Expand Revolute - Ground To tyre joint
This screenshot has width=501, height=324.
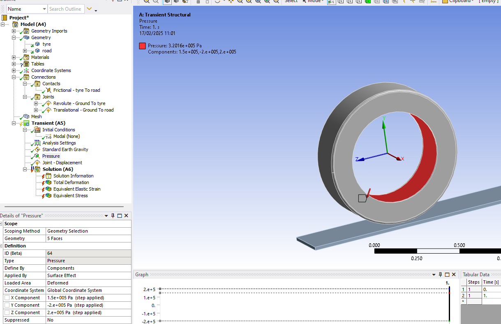pyautogui.click(x=36, y=103)
